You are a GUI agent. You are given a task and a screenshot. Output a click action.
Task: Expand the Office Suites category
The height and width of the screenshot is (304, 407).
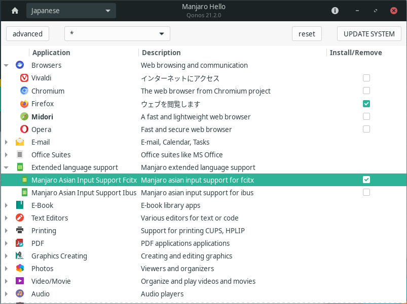pyautogui.click(x=6, y=155)
